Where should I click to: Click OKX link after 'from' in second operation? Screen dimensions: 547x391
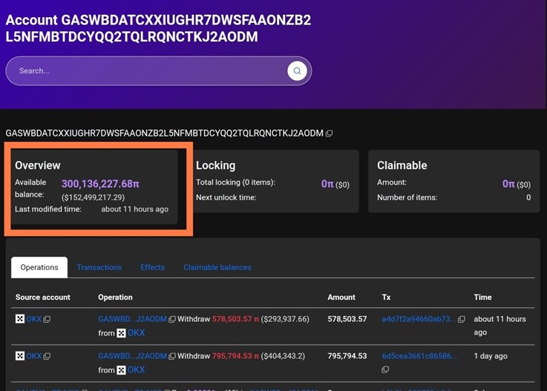tap(136, 369)
